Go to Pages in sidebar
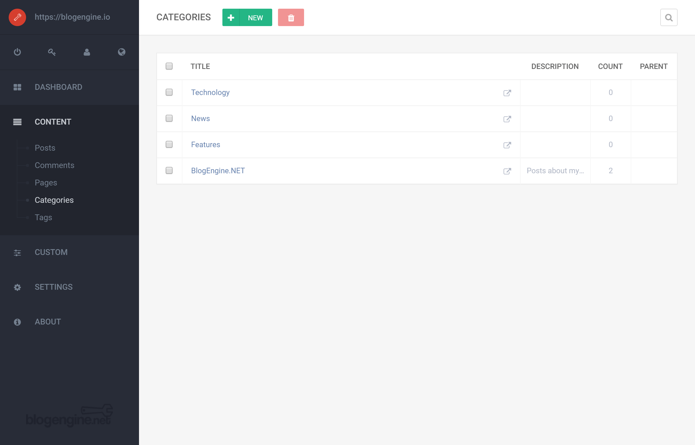 [x=46, y=183]
